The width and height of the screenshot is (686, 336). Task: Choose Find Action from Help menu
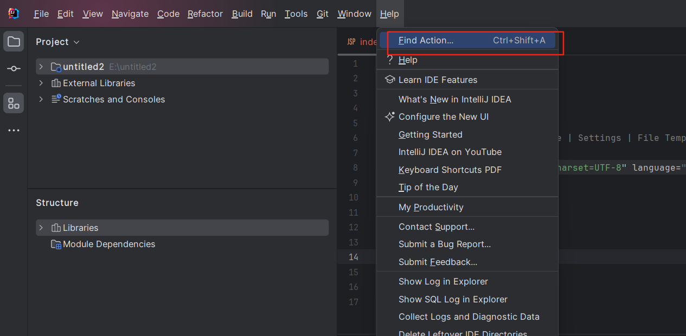click(467, 40)
